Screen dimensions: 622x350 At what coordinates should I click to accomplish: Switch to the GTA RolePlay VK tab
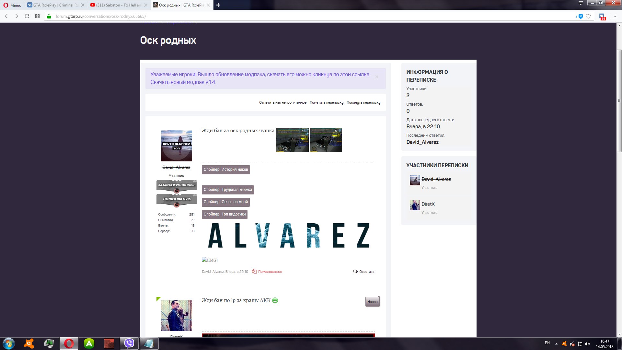54,5
